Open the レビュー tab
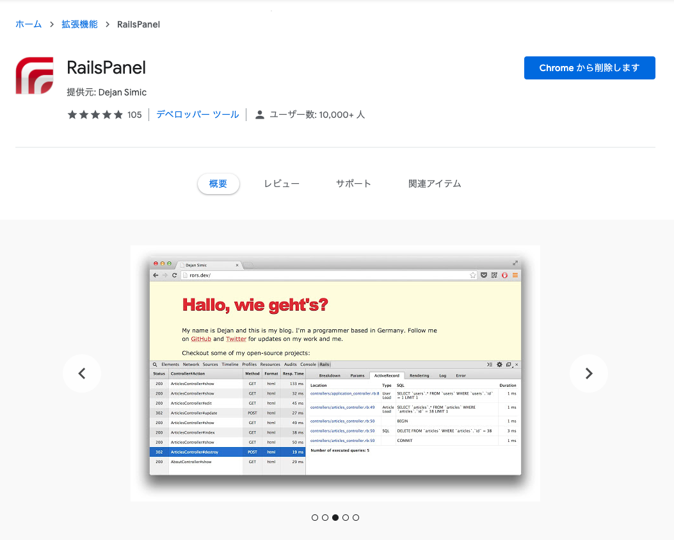Image resolution: width=674 pixels, height=540 pixels. [x=282, y=184]
